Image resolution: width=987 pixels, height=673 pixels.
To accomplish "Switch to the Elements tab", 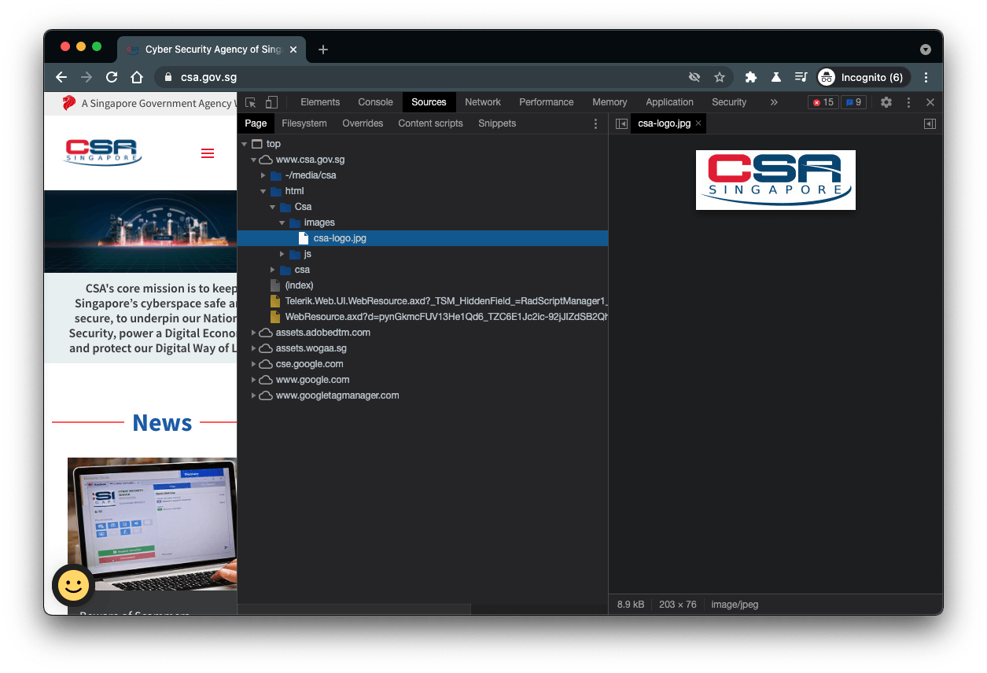I will (x=320, y=102).
